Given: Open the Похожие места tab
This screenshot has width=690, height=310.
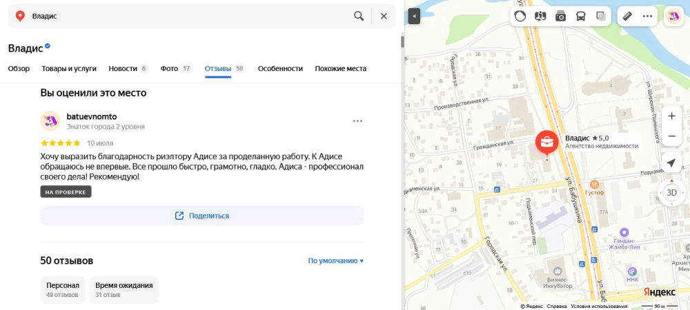Looking at the screenshot, I should (x=341, y=68).
